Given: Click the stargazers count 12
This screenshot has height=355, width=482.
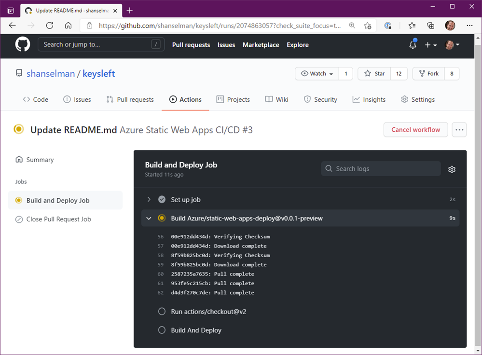Looking at the screenshot, I should click(399, 73).
